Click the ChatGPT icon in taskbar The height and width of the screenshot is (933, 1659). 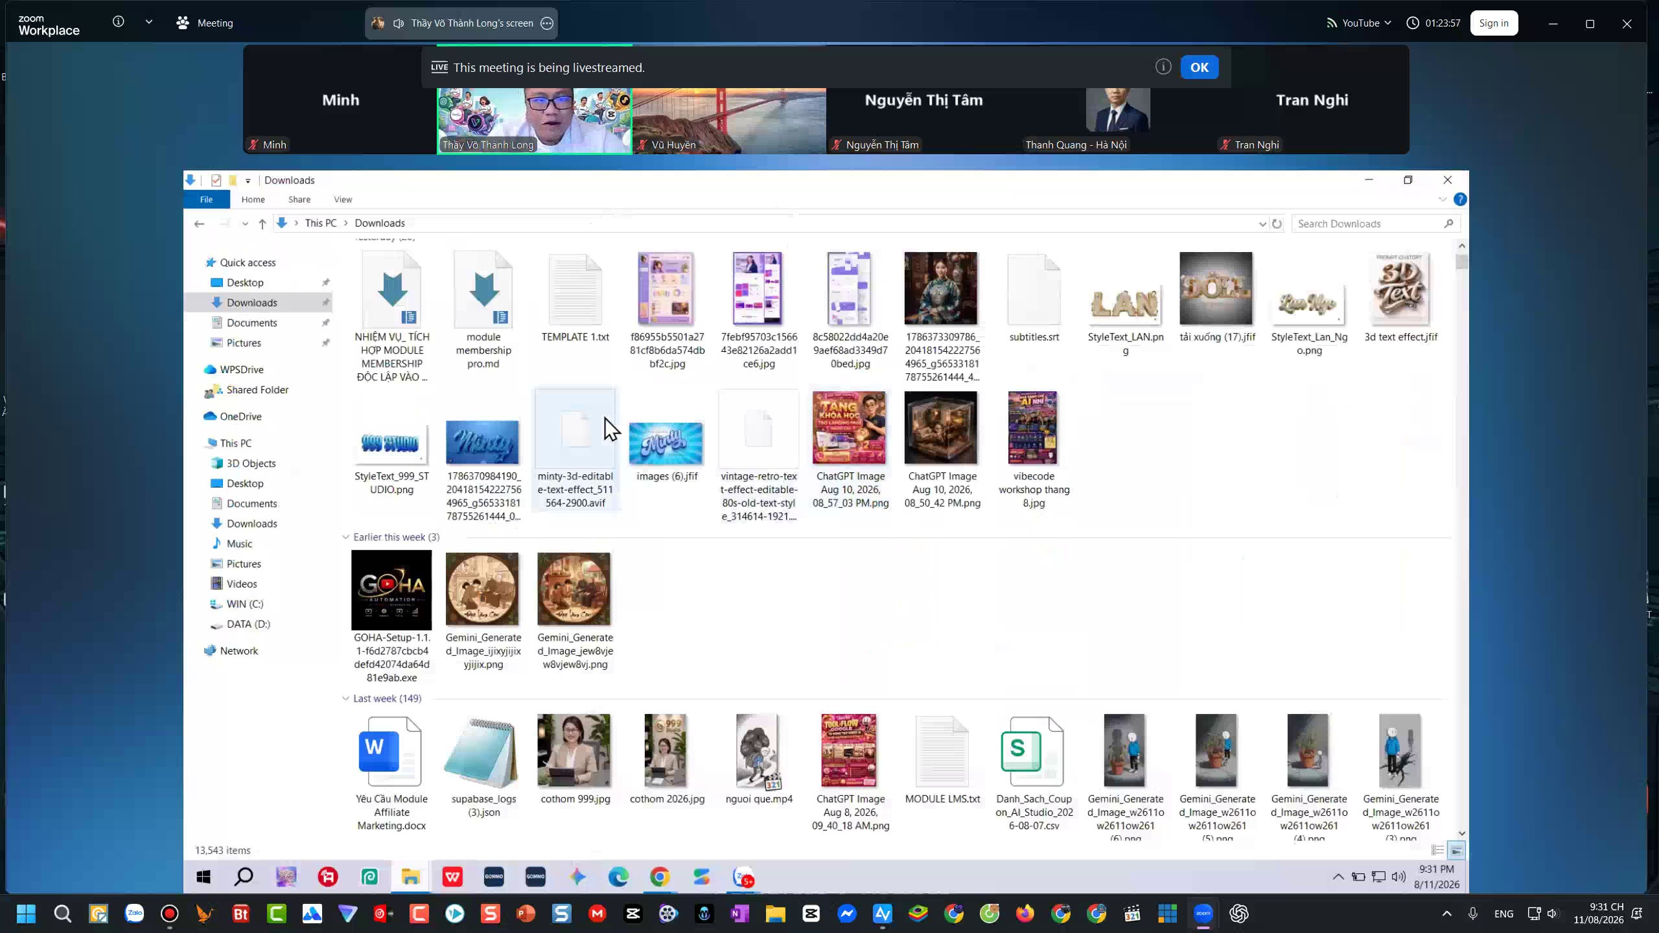click(1238, 914)
